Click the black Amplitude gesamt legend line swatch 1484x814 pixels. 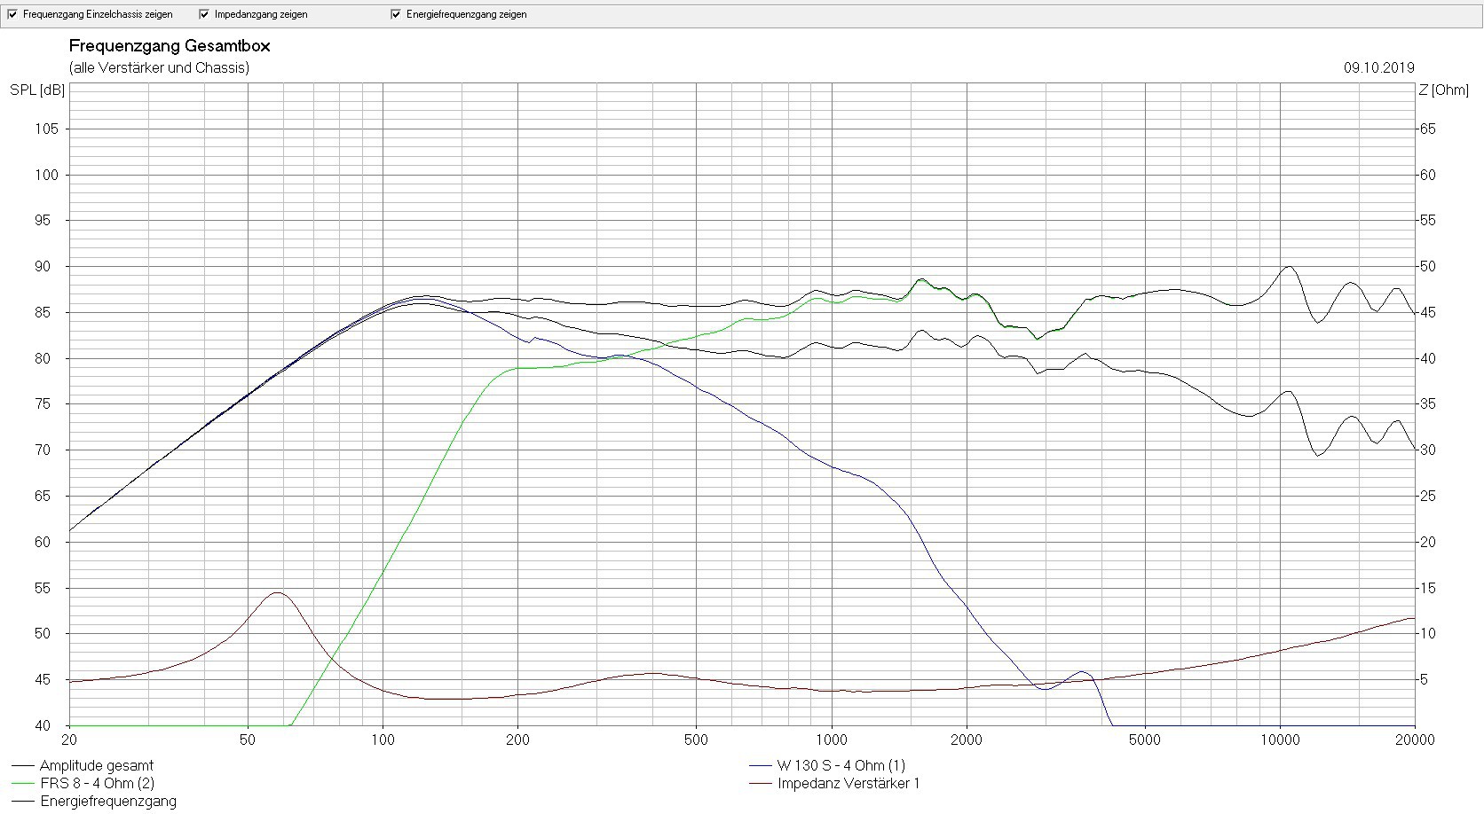coord(23,765)
